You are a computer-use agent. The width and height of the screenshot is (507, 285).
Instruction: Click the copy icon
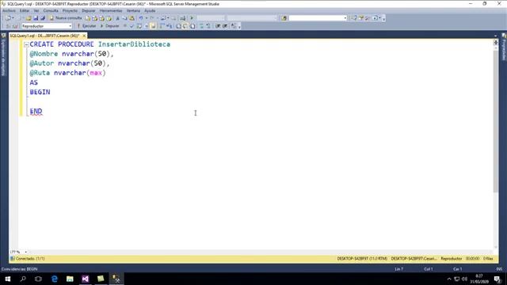(x=124, y=18)
